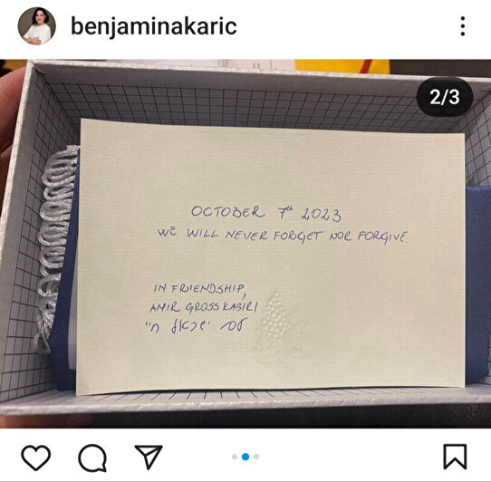Tap the photo of the handwritten note card
The image size is (491, 482).
click(270, 256)
